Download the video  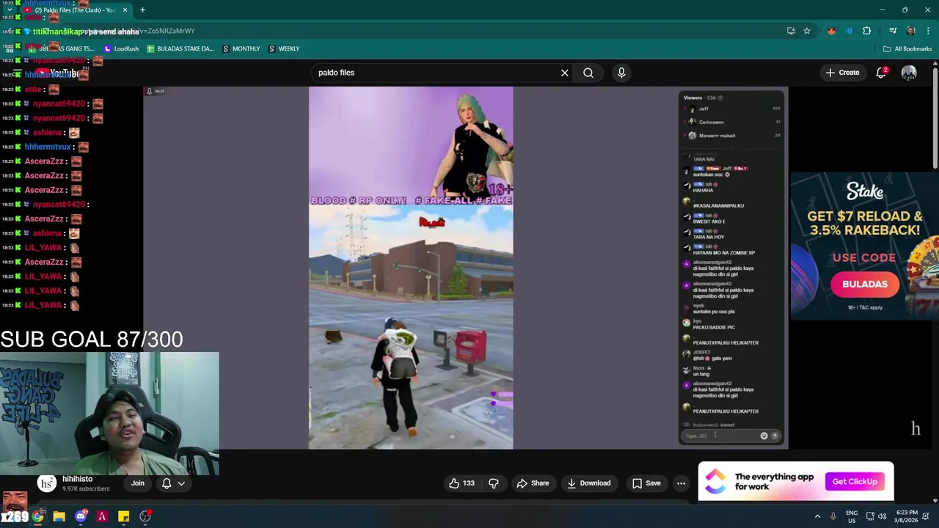pyautogui.click(x=588, y=483)
